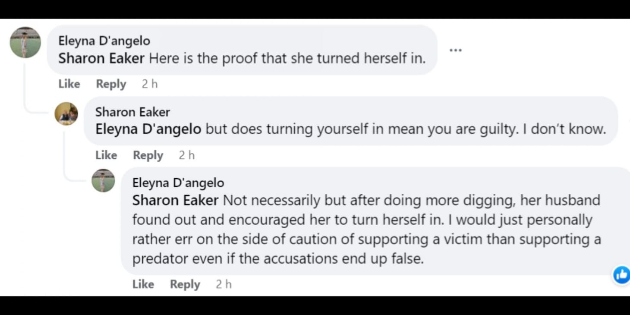Reply to Sharon Eaker's comment

coord(148,155)
